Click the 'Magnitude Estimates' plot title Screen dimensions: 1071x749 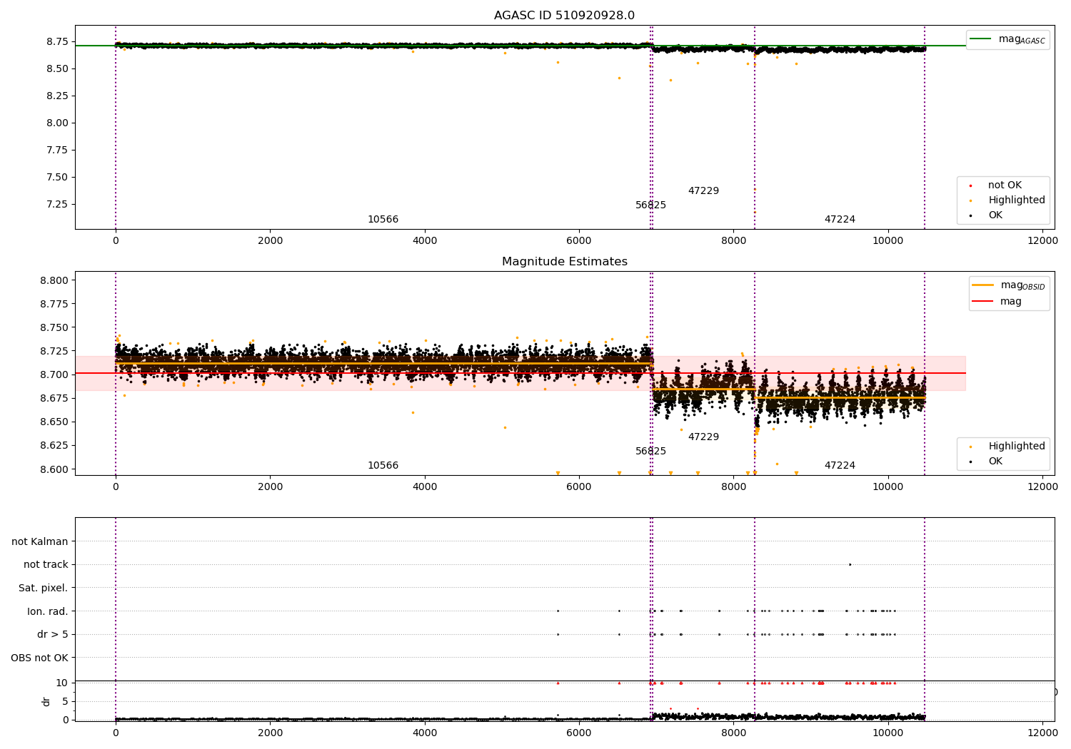coord(564,262)
